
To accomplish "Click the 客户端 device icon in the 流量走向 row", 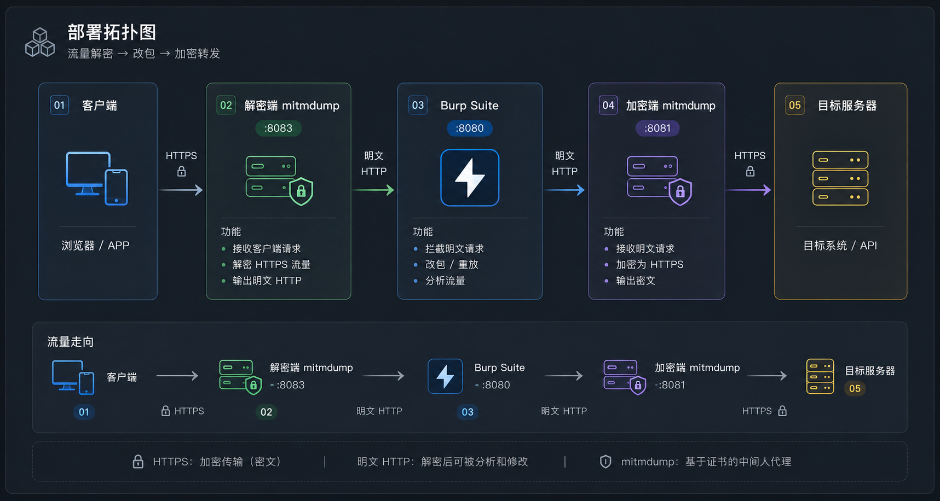I will [x=73, y=377].
